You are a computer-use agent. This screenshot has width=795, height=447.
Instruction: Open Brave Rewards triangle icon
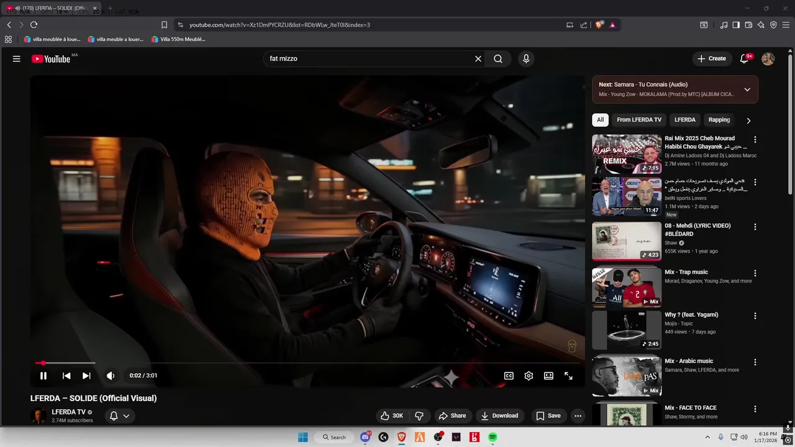[x=612, y=25]
